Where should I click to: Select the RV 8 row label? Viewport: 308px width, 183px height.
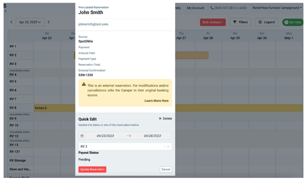[13, 108]
